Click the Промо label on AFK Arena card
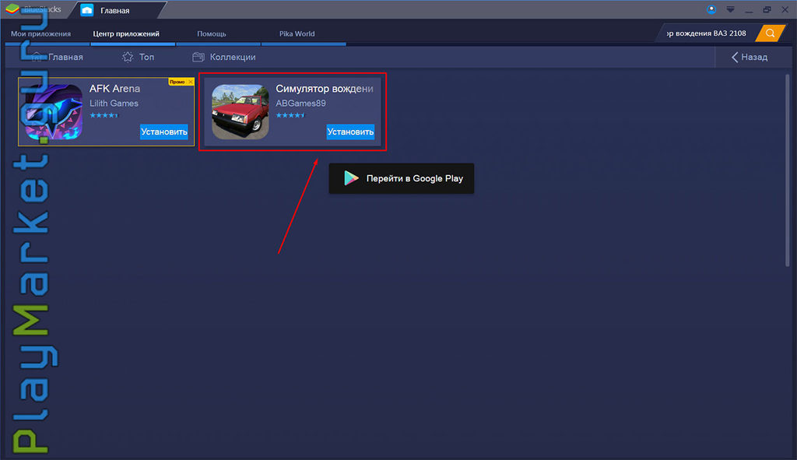The width and height of the screenshot is (797, 460). (x=177, y=82)
